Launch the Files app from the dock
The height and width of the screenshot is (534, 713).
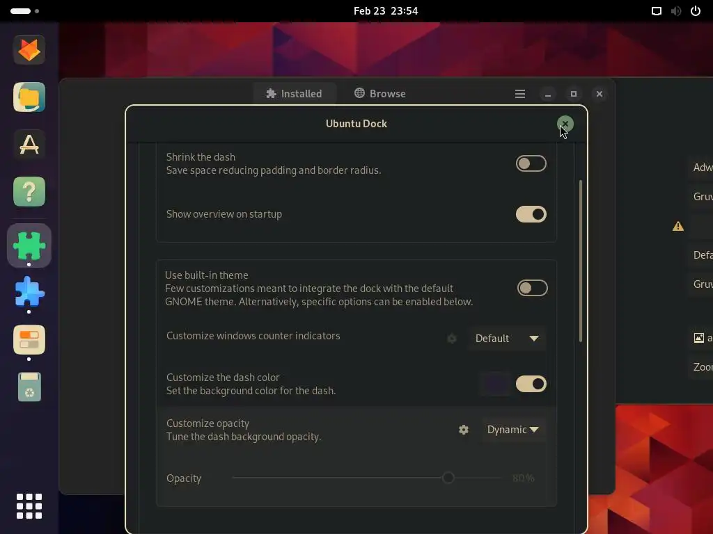[29, 97]
